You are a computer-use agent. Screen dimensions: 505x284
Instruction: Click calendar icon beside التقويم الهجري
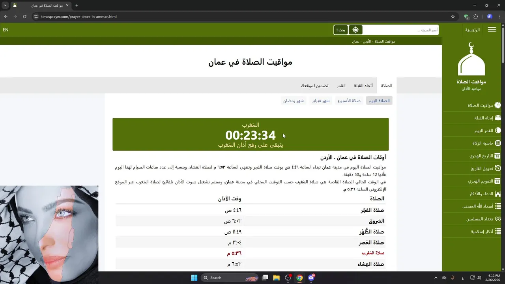498,181
